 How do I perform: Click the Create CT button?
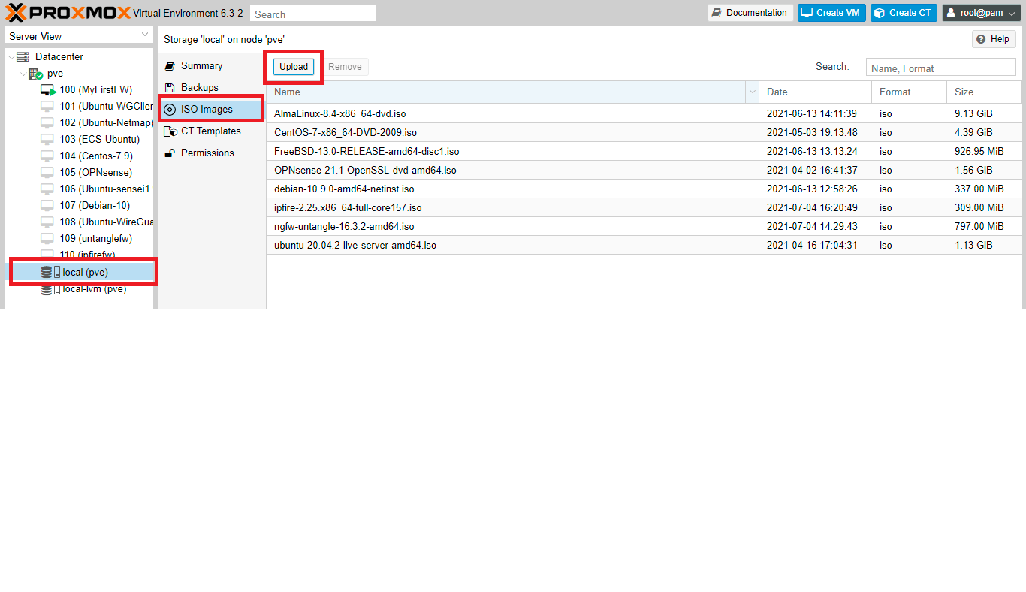pyautogui.click(x=904, y=12)
